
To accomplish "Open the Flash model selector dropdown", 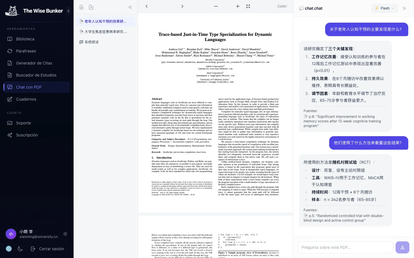I will (x=384, y=8).
